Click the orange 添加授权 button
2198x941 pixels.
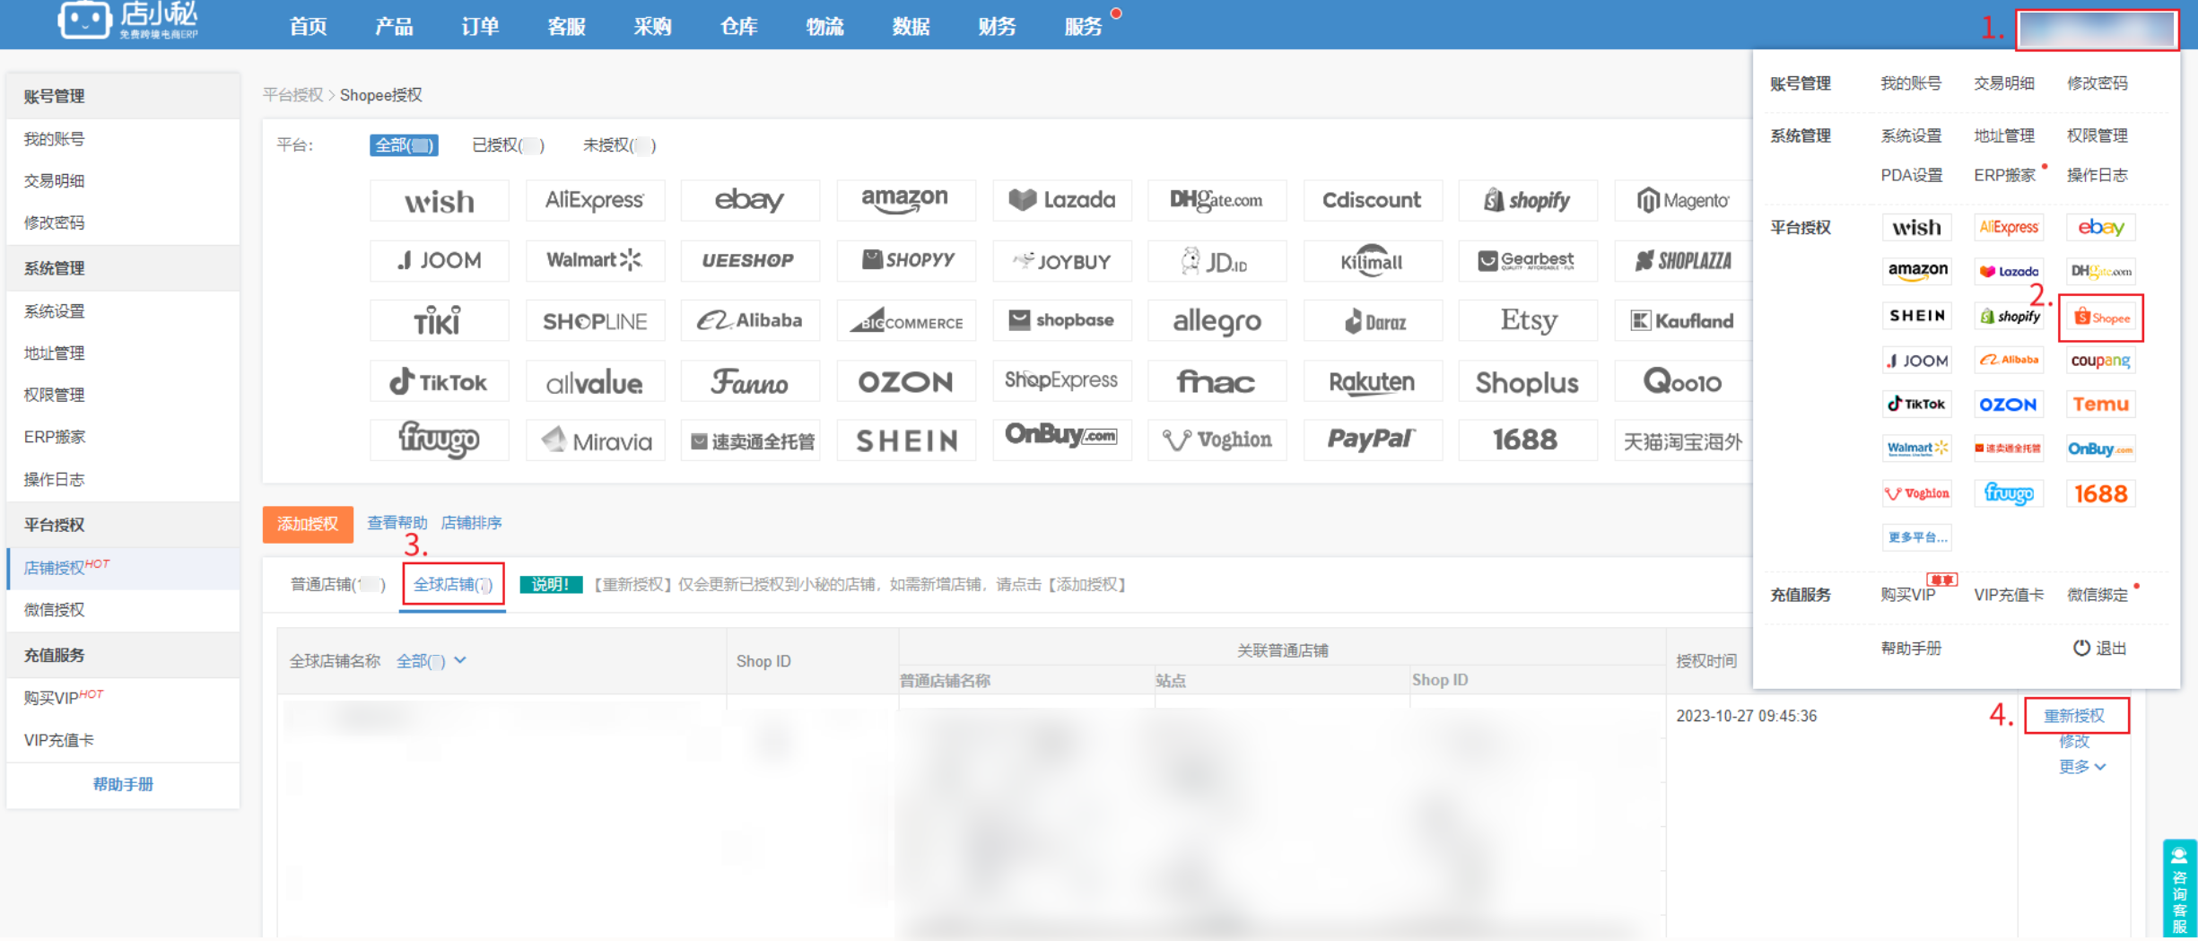(x=308, y=524)
